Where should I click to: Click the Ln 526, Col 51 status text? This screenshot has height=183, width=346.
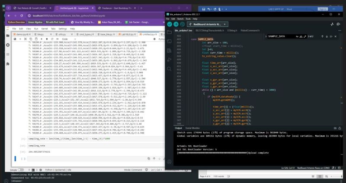(288, 168)
